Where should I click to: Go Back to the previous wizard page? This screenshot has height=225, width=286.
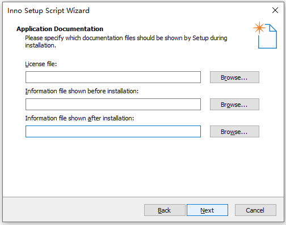(x=165, y=210)
